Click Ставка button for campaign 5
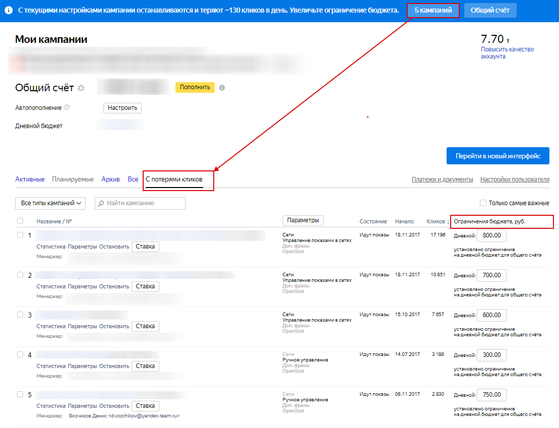Viewport: 559px width, 428px height. pyautogui.click(x=145, y=406)
